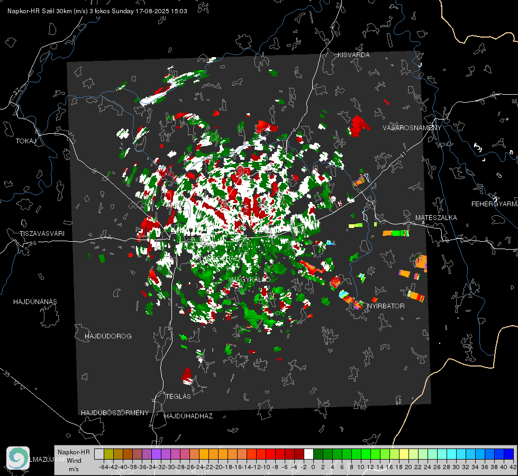
Task: Select the dark blue swatch between 40 and 42
Action: [509, 454]
